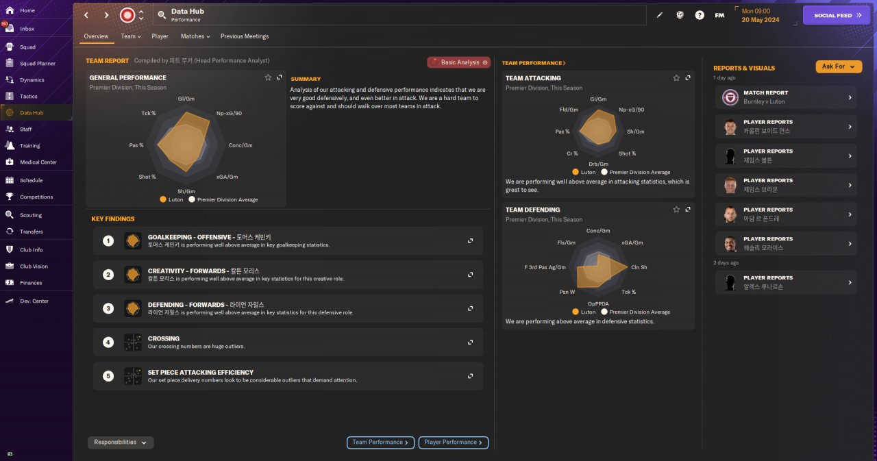Favorite the General Performance panel star

pos(268,77)
